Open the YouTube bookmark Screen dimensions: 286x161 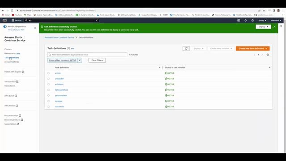[x=17, y=15]
